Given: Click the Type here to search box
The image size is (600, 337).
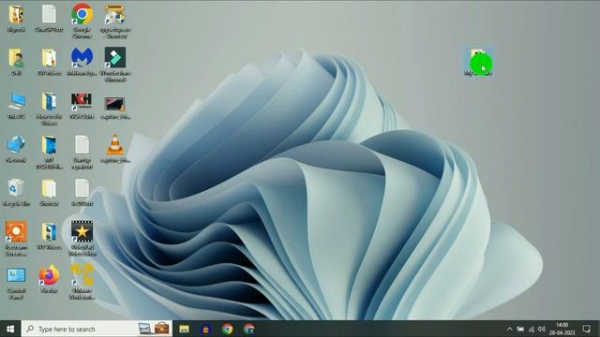Looking at the screenshot, I should click(97, 329).
